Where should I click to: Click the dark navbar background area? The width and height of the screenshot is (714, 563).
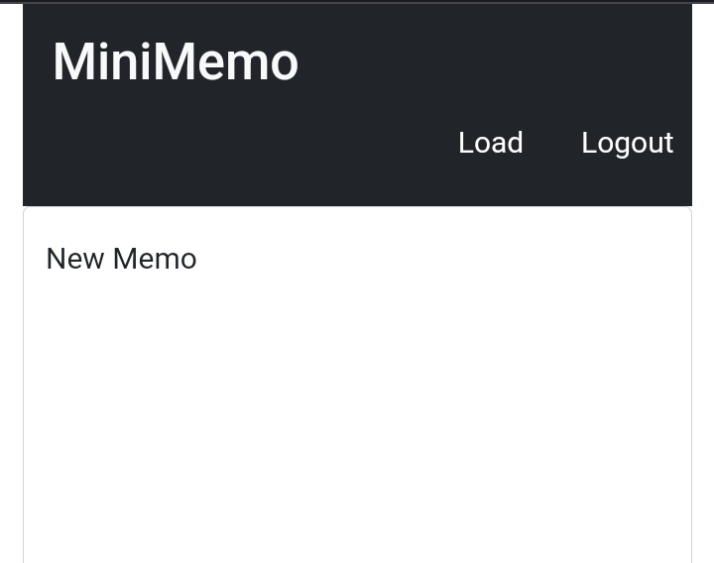248,149
